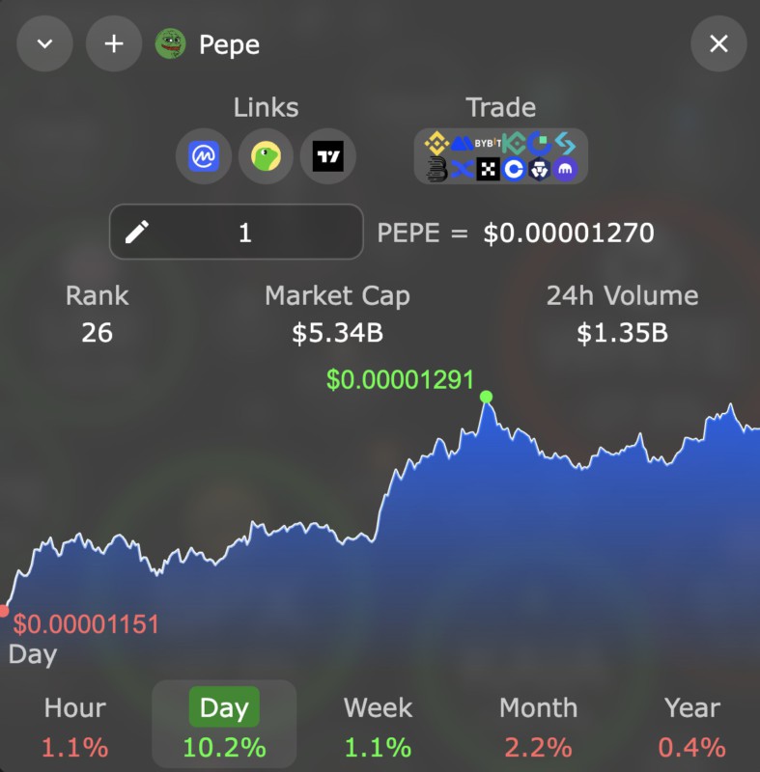The image size is (760, 772).
Task: Open the OKX exchange icon
Action: point(488,170)
